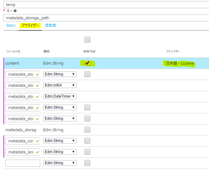Screen dimensions: 209x186
Task: Open the 提案者 tab
Action: point(50,25)
